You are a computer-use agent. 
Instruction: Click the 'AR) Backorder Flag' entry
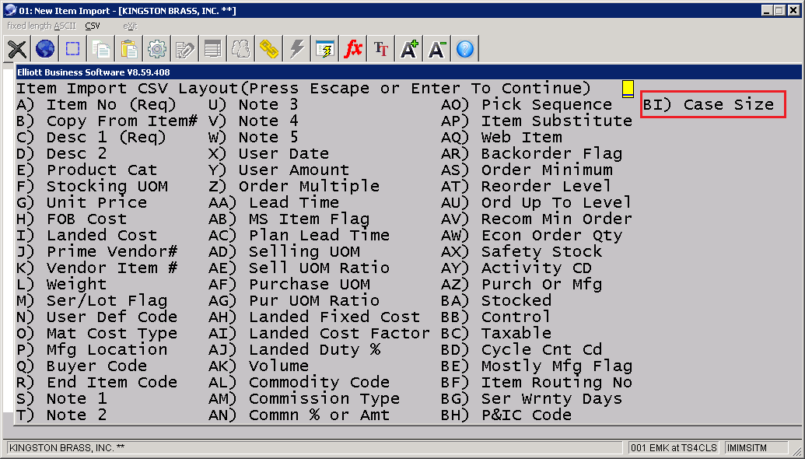coord(532,154)
